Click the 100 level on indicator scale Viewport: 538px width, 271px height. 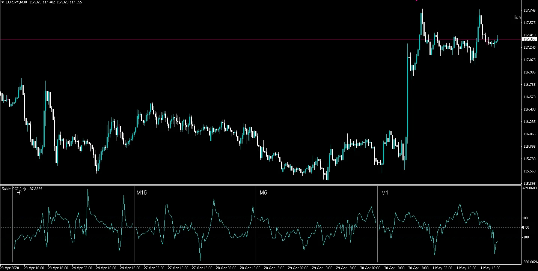point(525,218)
